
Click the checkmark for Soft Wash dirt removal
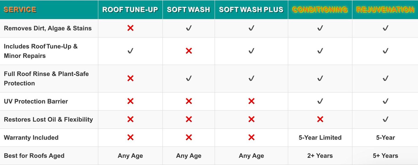click(189, 28)
